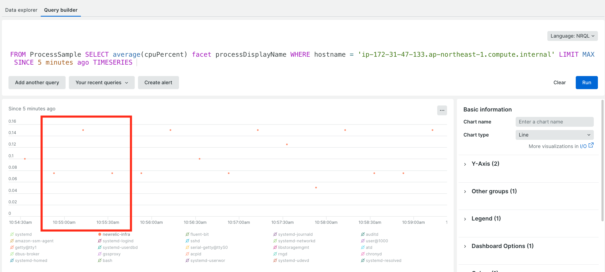Enable the atd legend entry
This screenshot has height=272, width=605.
click(367, 247)
